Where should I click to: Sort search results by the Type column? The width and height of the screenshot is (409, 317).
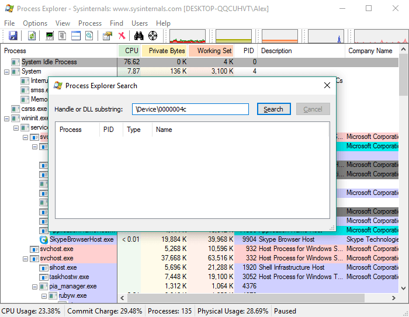[x=137, y=130]
